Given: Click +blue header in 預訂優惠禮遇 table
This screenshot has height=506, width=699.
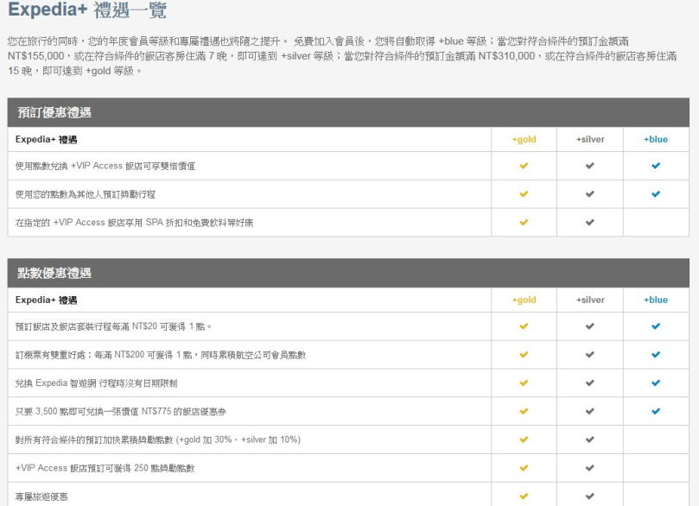Looking at the screenshot, I should point(656,139).
